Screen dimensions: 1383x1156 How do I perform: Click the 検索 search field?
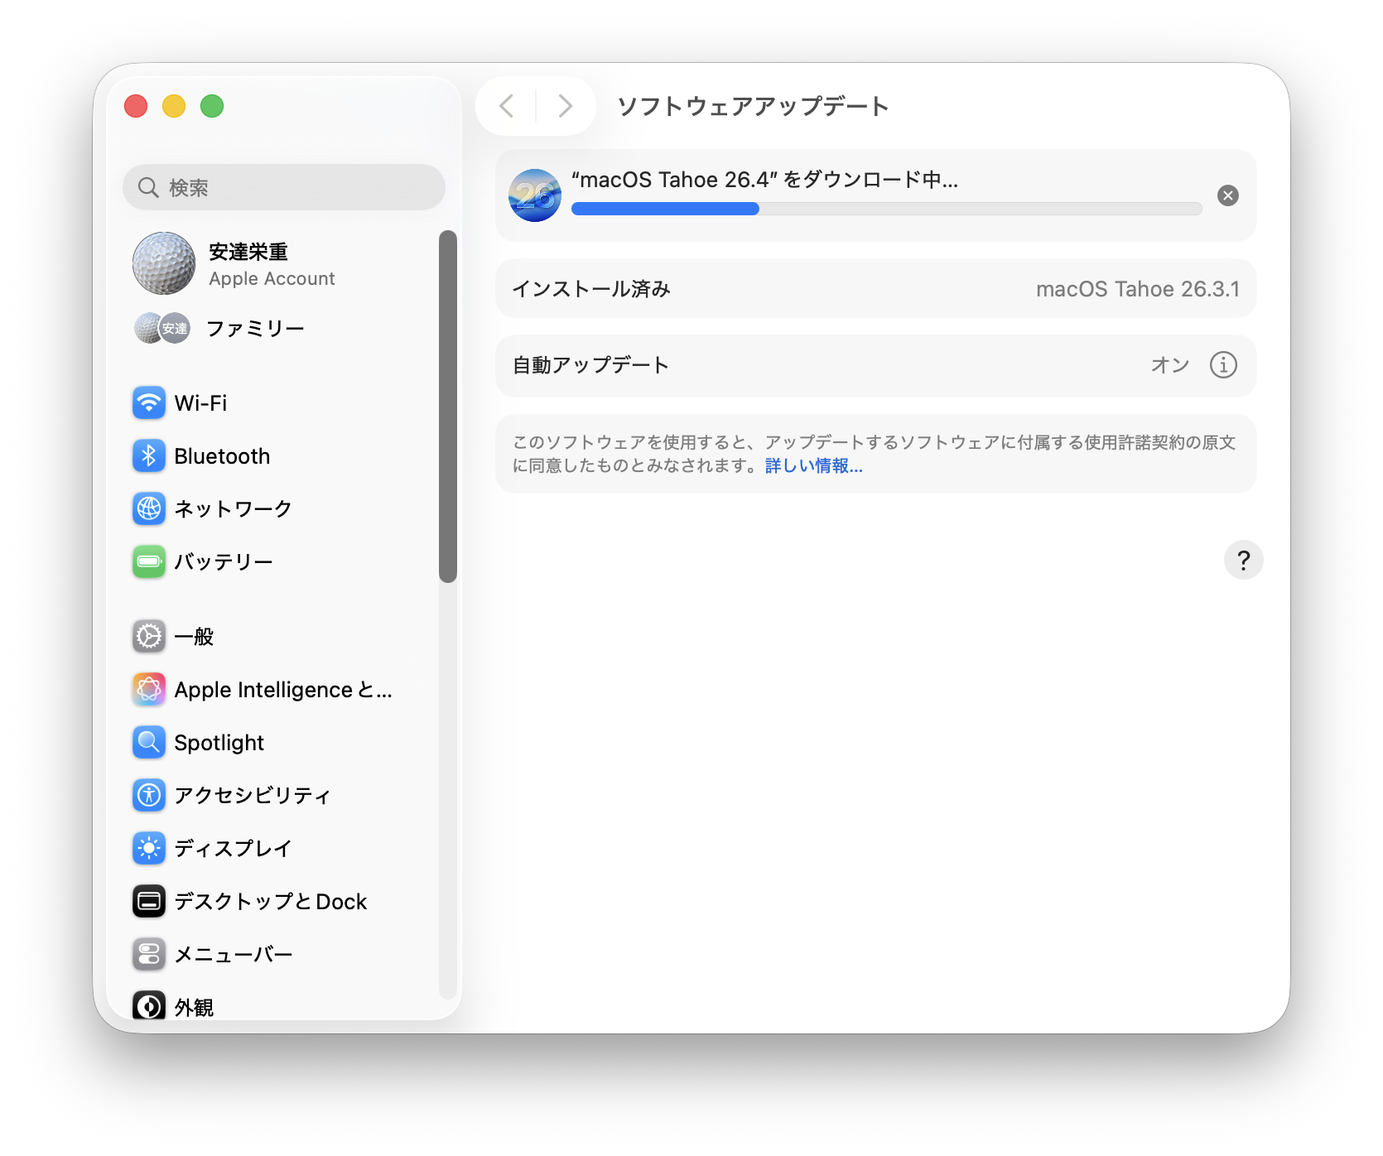tap(284, 188)
